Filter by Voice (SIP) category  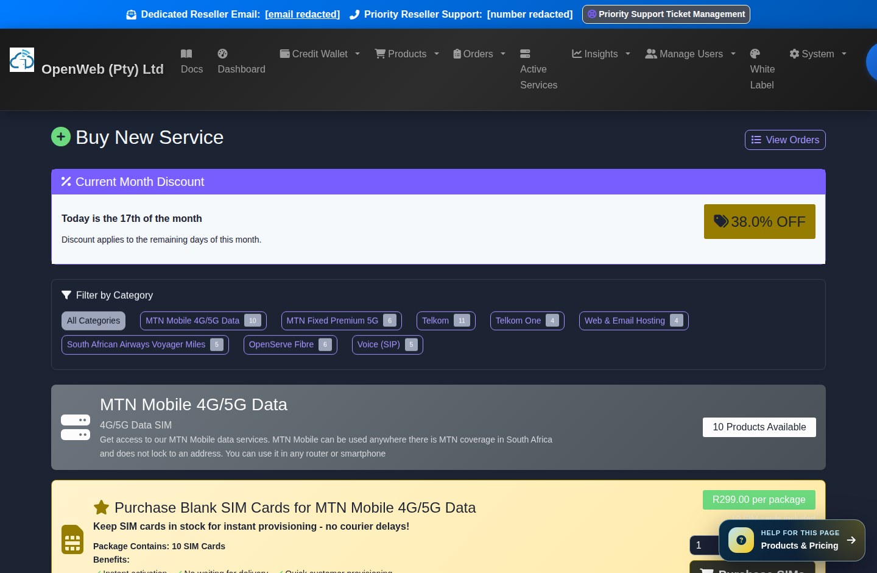point(387,344)
